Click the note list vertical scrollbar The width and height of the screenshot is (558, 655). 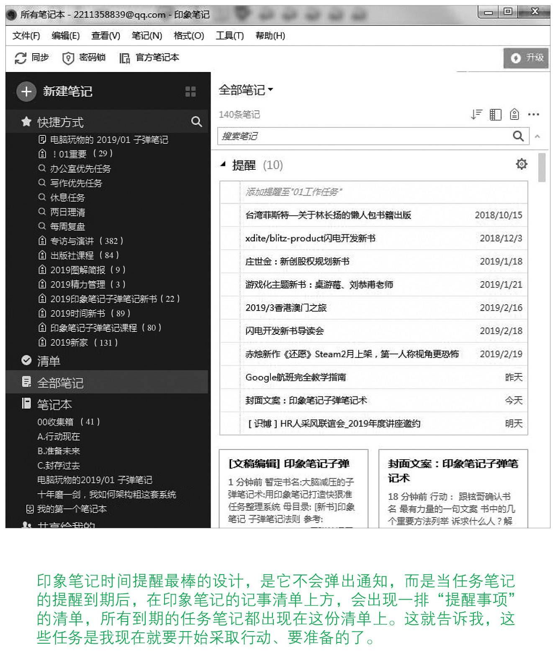pos(542,168)
